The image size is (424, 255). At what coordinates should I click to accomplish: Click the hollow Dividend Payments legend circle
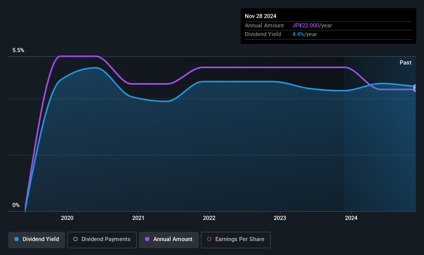pos(75,239)
